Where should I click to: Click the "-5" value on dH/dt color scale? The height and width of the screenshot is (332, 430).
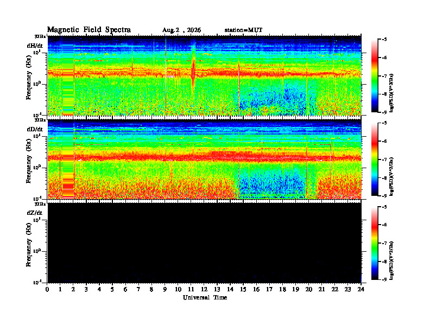point(384,40)
